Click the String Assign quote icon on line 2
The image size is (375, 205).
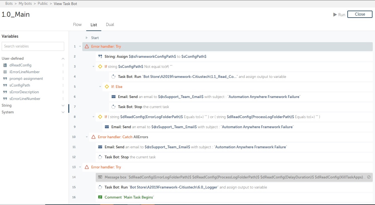coord(100,56)
